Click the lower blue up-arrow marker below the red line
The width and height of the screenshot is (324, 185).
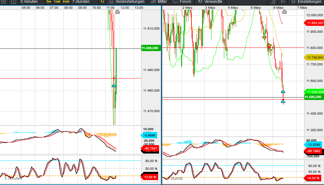point(283,102)
